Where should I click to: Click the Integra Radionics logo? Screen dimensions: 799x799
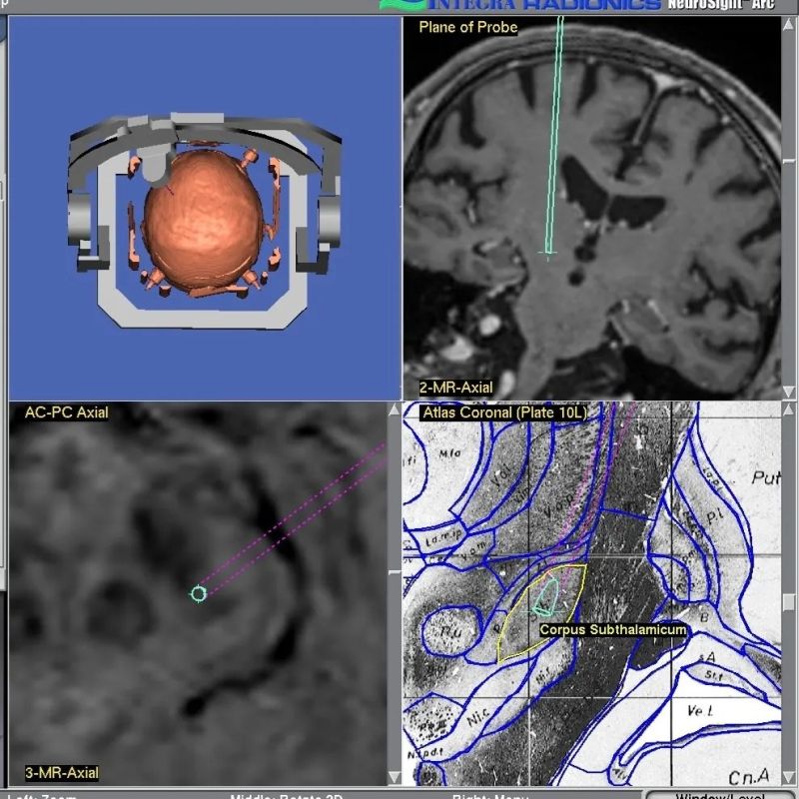(519, 5)
